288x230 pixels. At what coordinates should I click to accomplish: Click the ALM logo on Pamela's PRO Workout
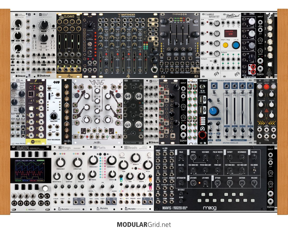[x=237, y=74]
